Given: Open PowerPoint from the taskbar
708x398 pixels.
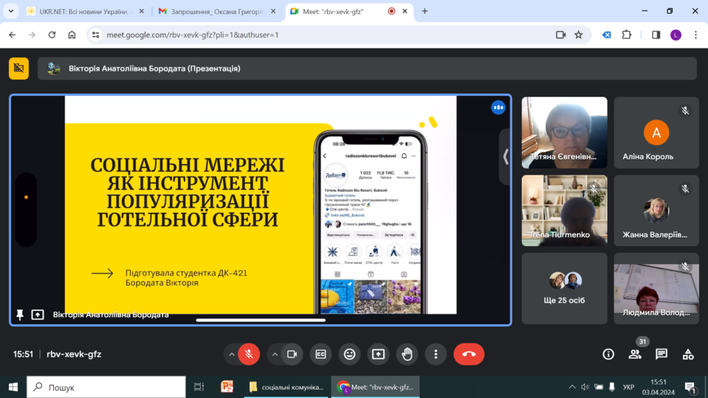Looking at the screenshot, I should pyautogui.click(x=226, y=387).
